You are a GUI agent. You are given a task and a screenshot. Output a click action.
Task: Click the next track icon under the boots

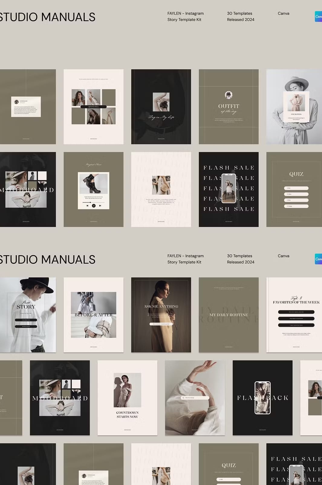(x=100, y=206)
